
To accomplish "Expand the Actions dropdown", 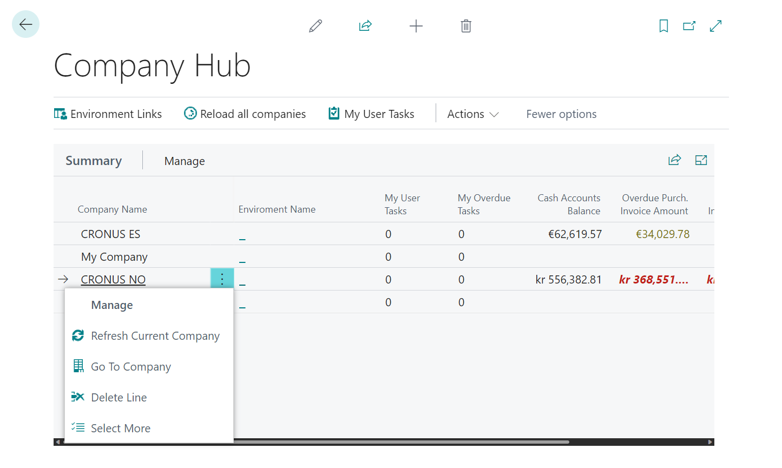I will pos(472,114).
